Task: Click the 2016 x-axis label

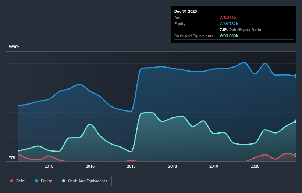Action: (90, 166)
